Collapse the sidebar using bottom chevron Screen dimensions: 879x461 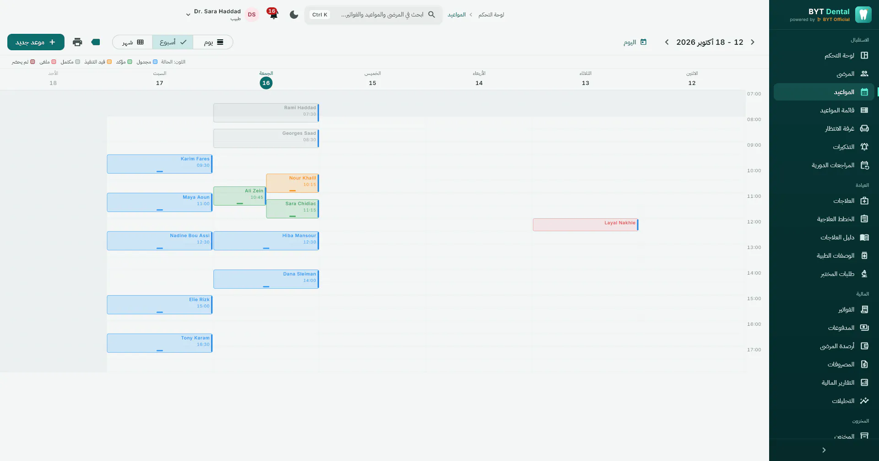[x=824, y=450]
